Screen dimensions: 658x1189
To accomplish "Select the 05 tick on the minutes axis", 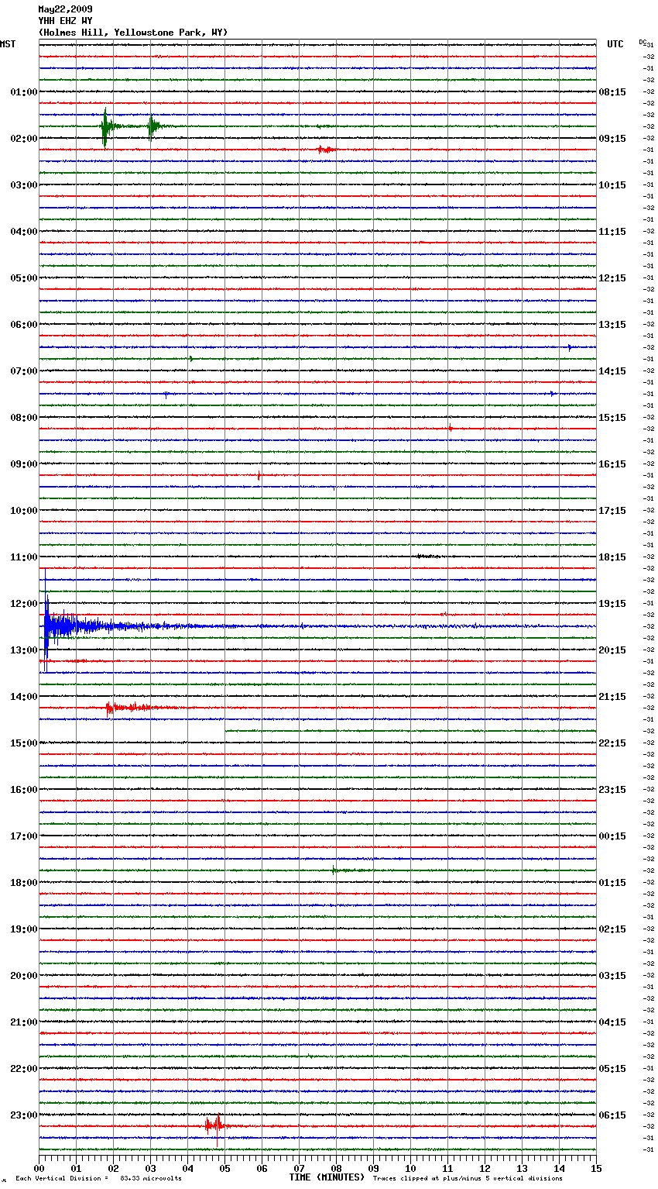I will tap(224, 1168).
